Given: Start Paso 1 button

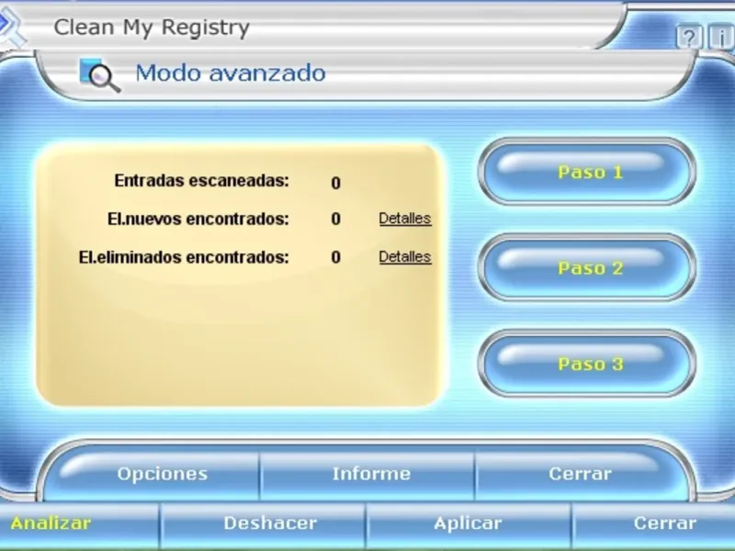Looking at the screenshot, I should click(x=587, y=172).
